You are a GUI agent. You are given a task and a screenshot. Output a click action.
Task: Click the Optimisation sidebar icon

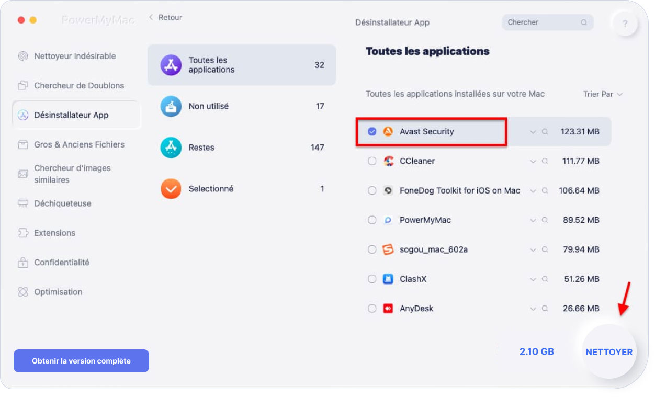pyautogui.click(x=22, y=292)
